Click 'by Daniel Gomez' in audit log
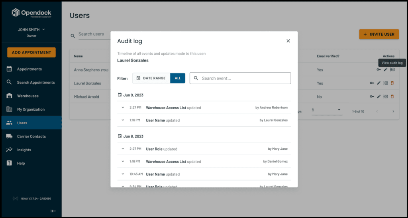408x218 pixels. 275,161
